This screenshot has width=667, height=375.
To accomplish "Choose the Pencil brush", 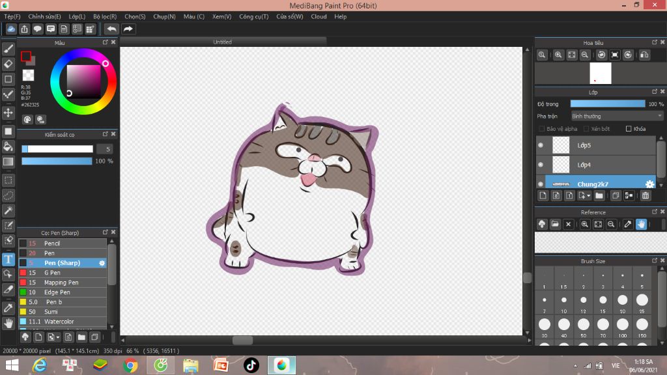I will tap(63, 243).
